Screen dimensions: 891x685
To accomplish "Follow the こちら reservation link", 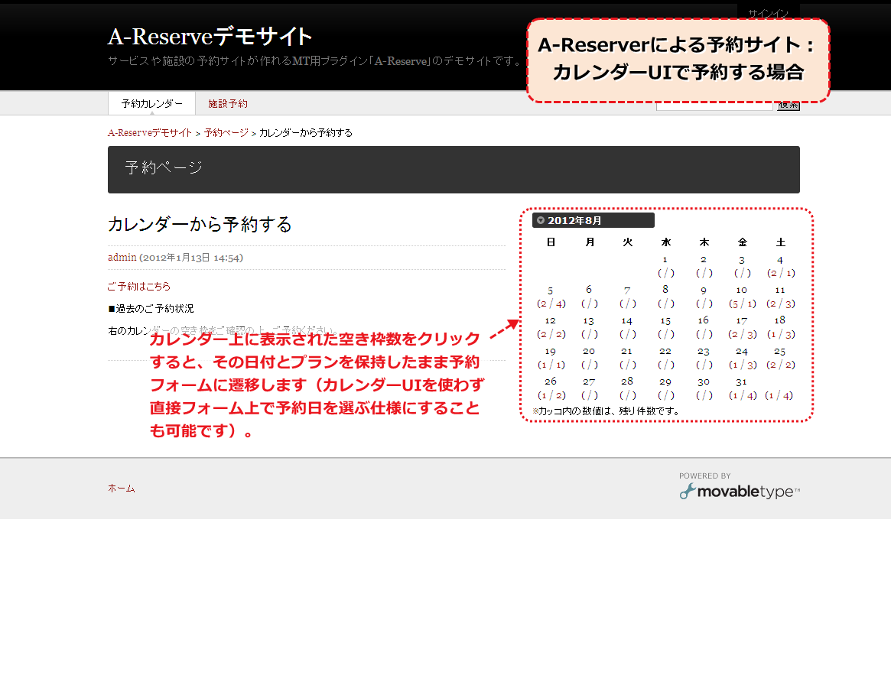I will pyautogui.click(x=158, y=287).
